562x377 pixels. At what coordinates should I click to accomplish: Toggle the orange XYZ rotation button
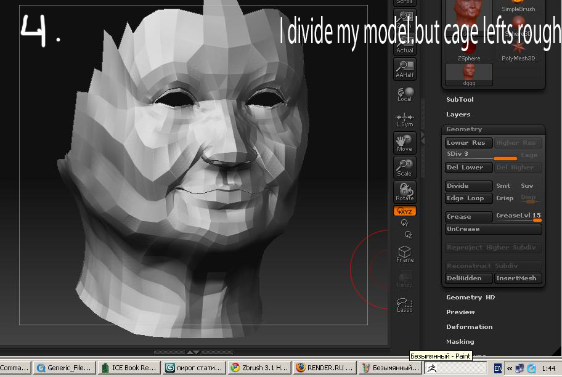click(x=405, y=211)
